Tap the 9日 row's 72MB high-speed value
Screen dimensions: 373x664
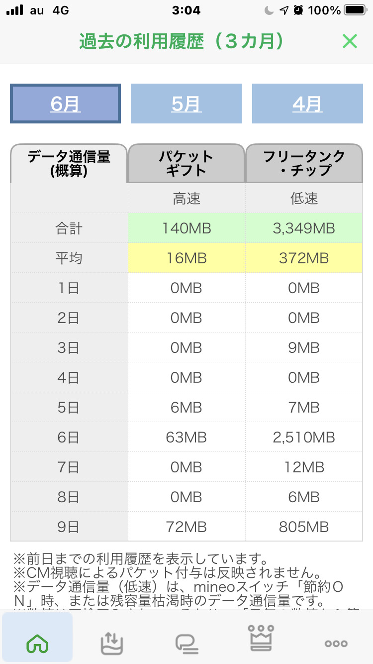point(186,527)
